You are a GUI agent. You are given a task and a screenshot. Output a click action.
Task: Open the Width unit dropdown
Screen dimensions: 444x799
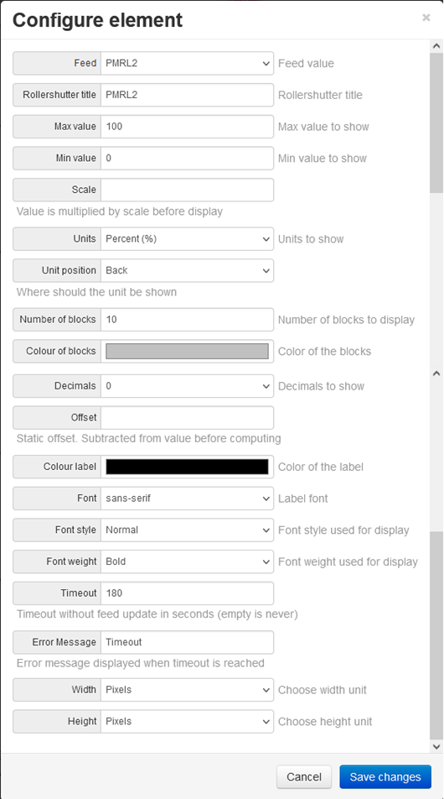[x=187, y=690]
